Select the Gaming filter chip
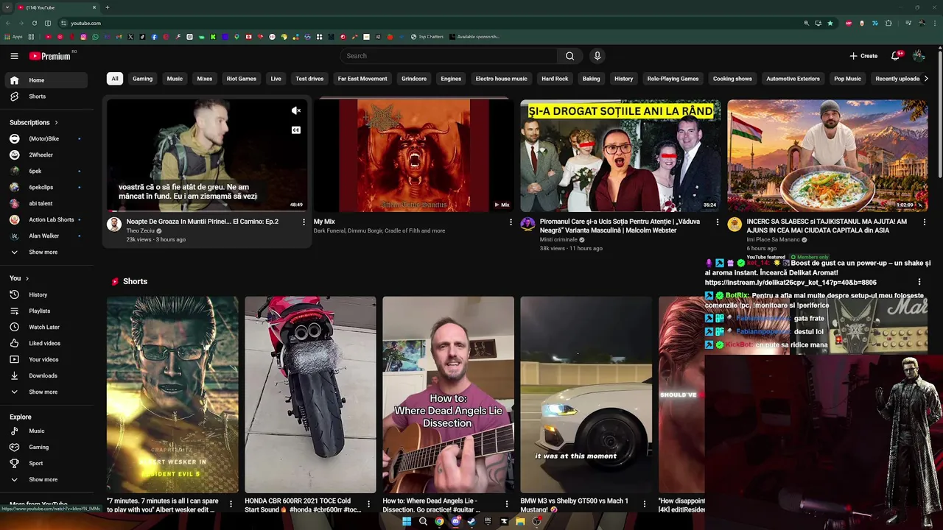The image size is (943, 530). tap(142, 79)
